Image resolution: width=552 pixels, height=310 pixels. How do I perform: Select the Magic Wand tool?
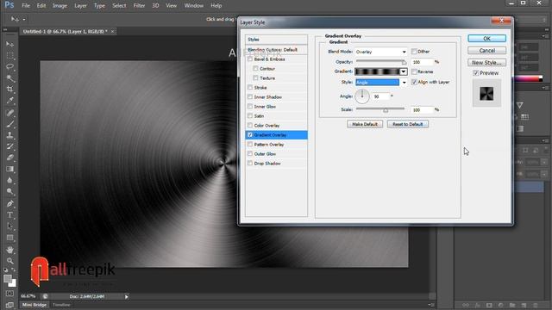9,78
